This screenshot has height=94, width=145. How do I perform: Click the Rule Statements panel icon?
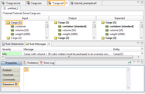pos(3,44)
